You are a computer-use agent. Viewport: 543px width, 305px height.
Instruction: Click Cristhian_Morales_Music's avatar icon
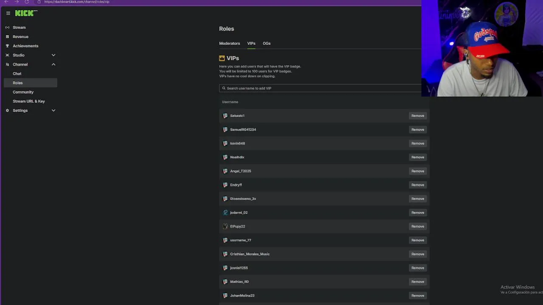[225, 254]
